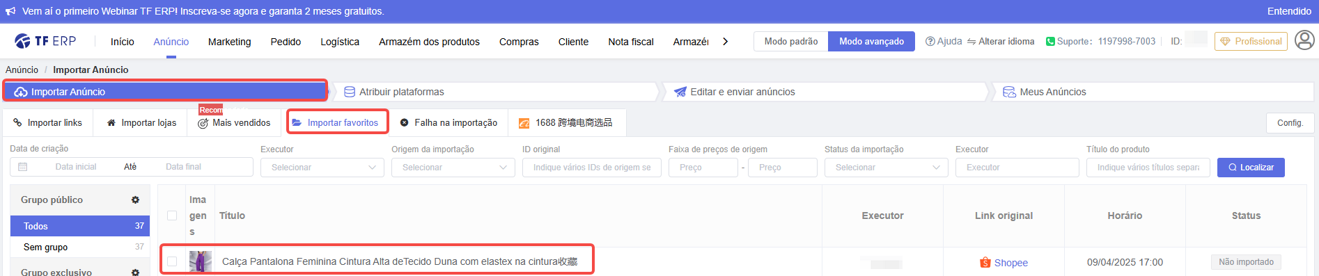
Task: Open the user profile avatar
Action: [x=1304, y=40]
